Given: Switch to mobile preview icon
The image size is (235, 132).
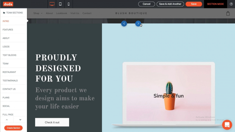Looking at the screenshot, I should tap(69, 4).
